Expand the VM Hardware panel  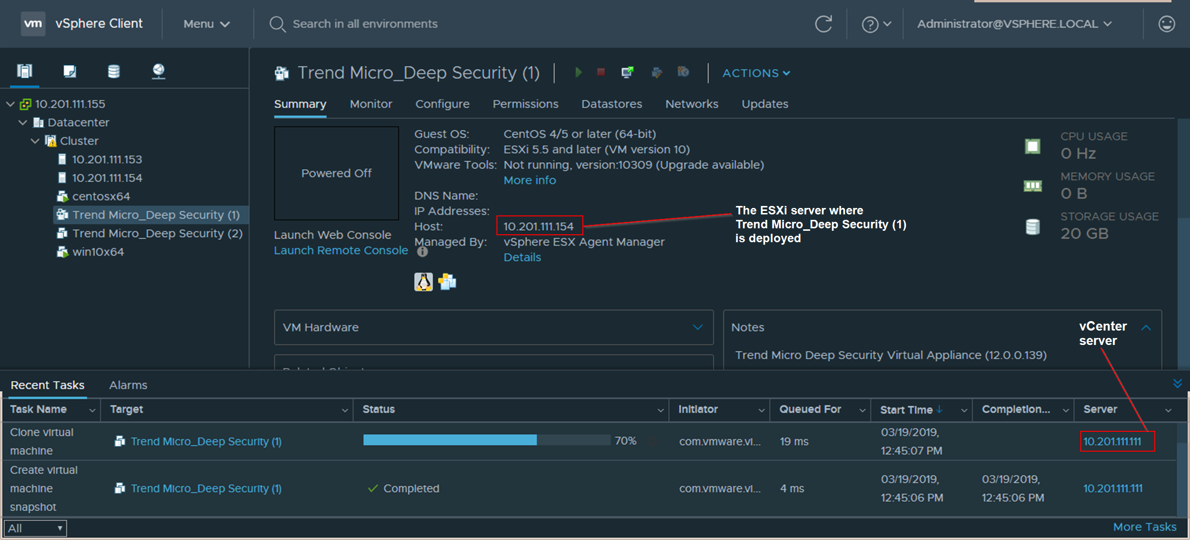(698, 327)
